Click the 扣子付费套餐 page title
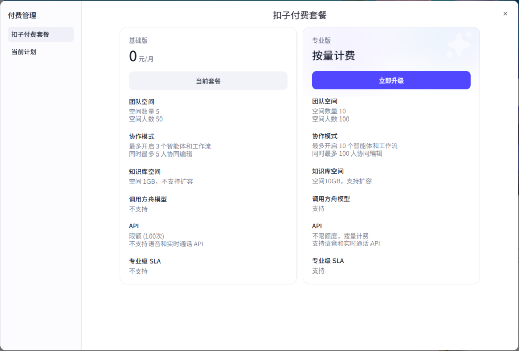This screenshot has height=351, width=519. tap(300, 15)
